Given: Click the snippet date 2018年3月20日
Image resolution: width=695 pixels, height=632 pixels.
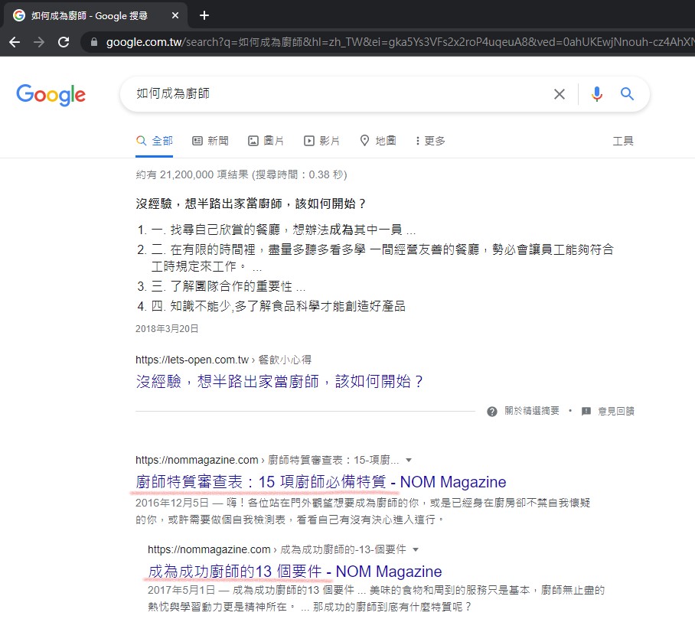Looking at the screenshot, I should coord(167,328).
